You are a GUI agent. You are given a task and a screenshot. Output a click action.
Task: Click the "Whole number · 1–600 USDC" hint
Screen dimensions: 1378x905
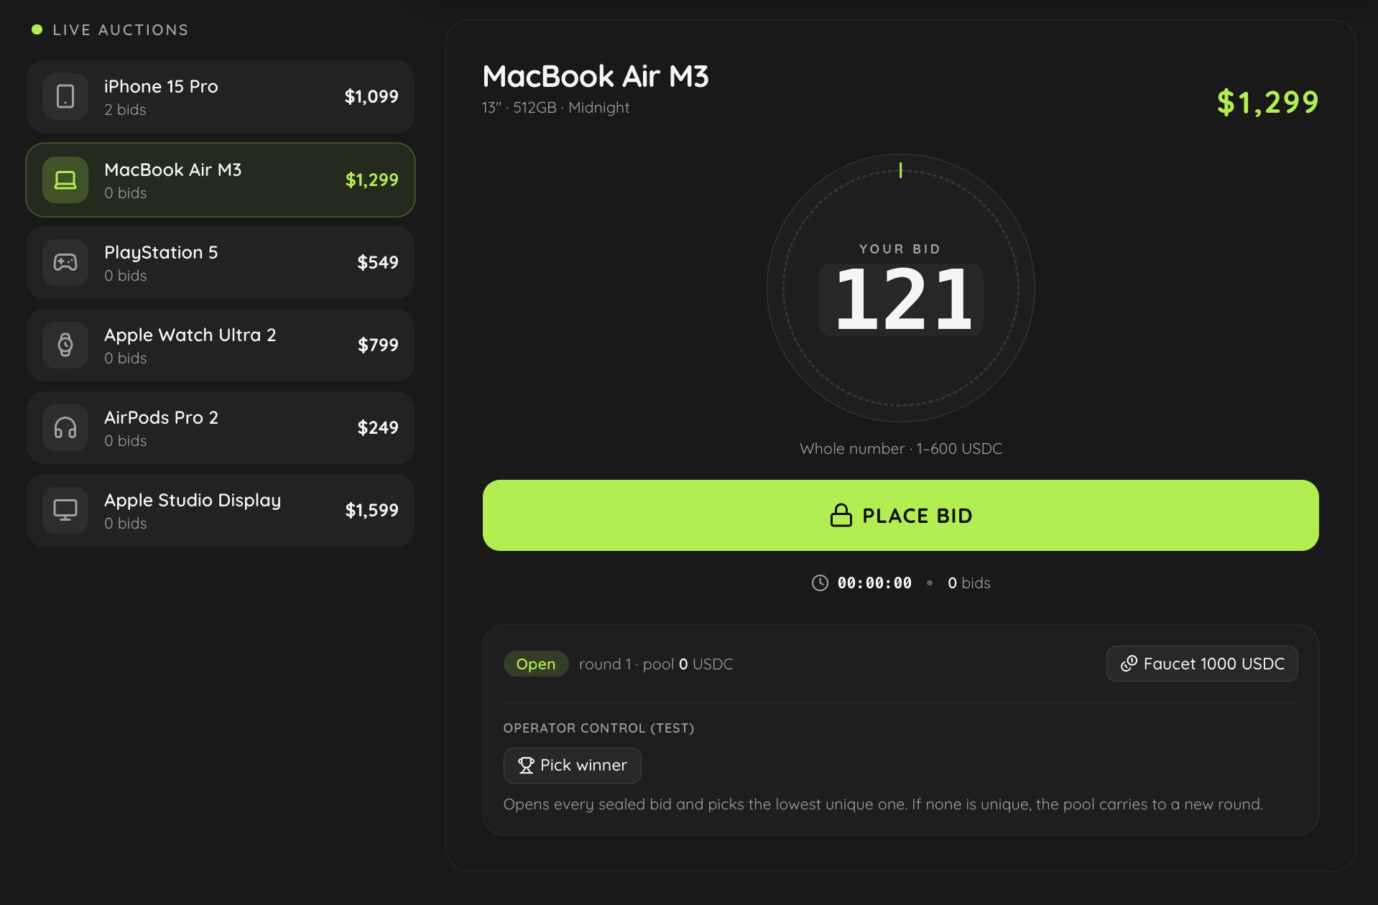(901, 449)
